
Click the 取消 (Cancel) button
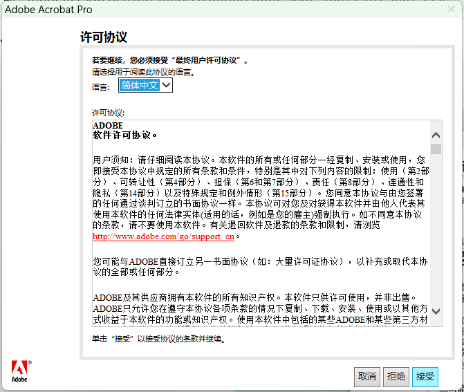(x=367, y=377)
